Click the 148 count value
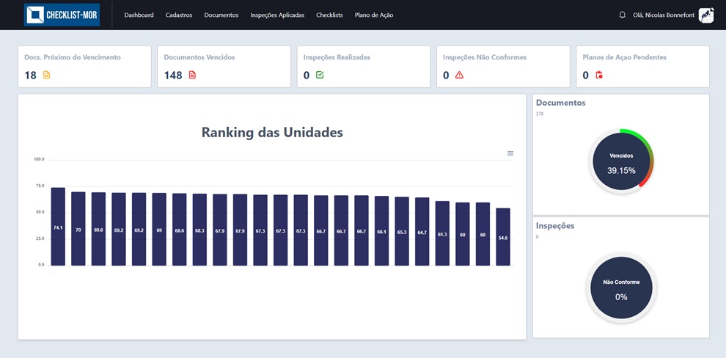Screen dimensions: 726x358 coord(173,75)
